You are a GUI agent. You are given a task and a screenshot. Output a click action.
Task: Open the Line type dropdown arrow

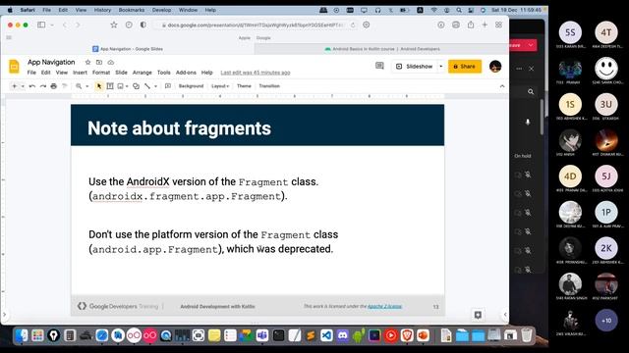pos(155,86)
